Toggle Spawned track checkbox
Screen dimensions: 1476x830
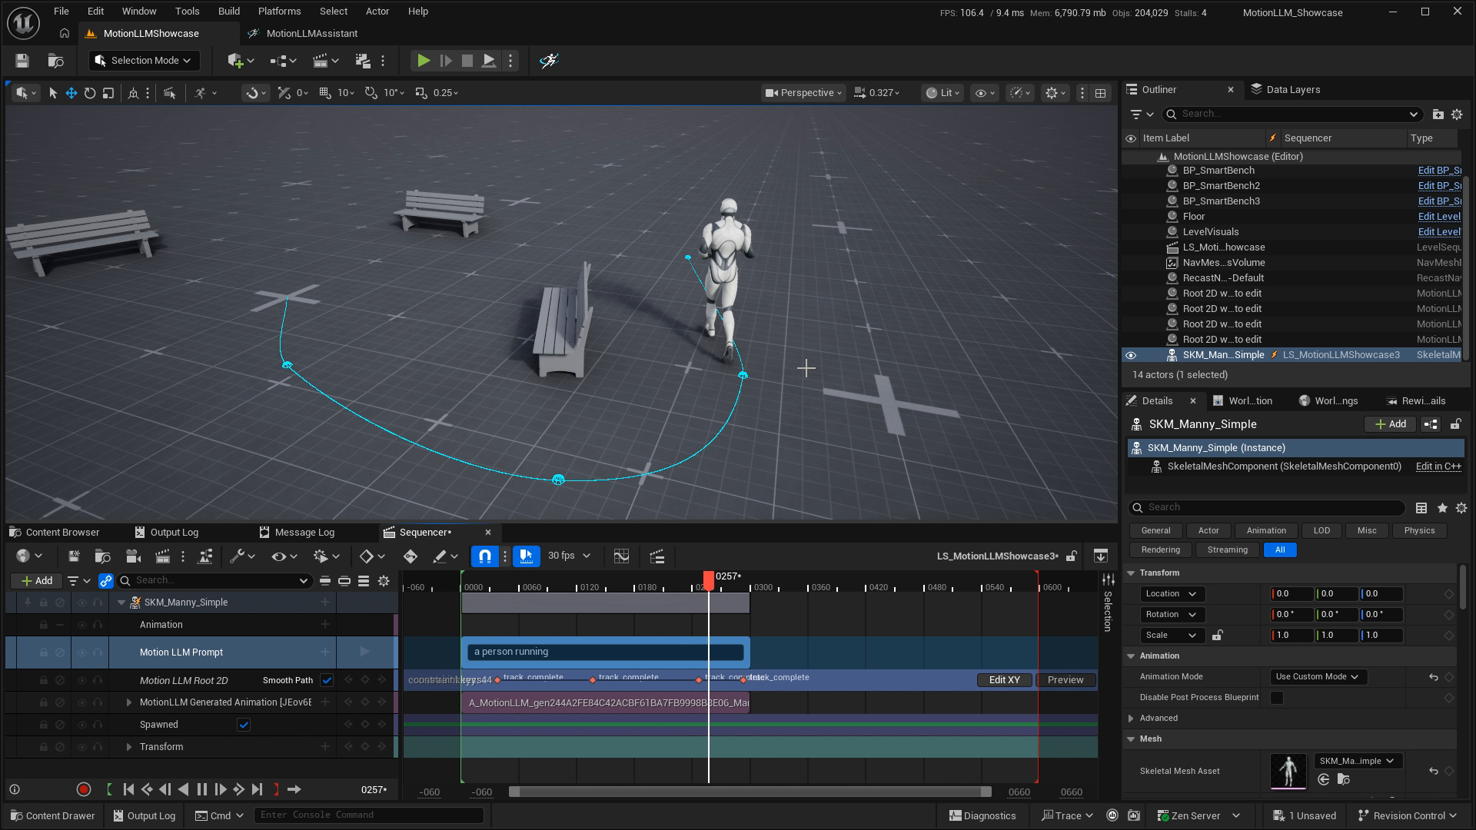(244, 725)
